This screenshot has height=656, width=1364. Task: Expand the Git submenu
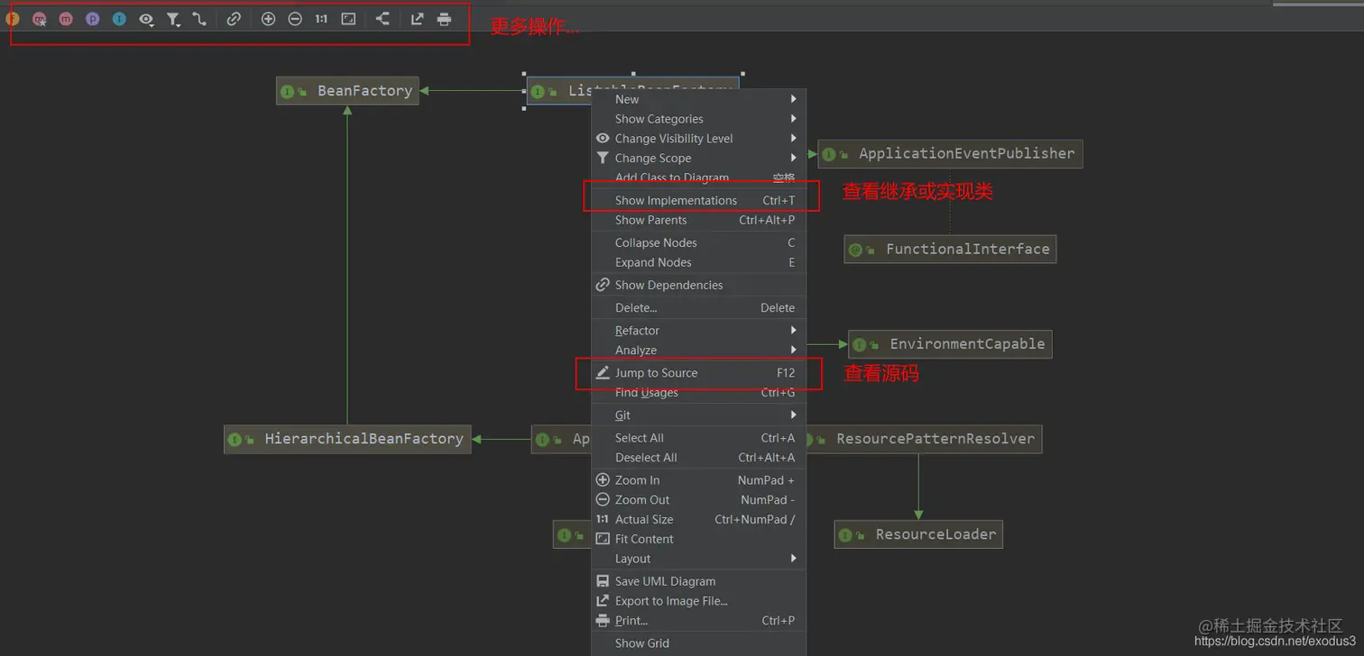coord(698,415)
